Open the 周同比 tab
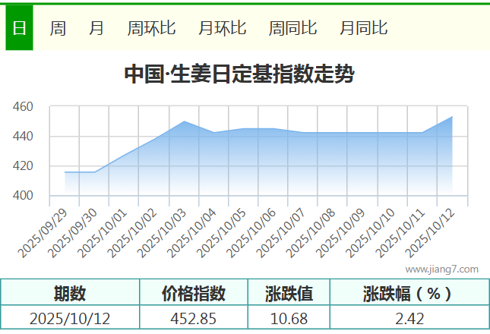This screenshot has height=334, width=490. (x=292, y=28)
